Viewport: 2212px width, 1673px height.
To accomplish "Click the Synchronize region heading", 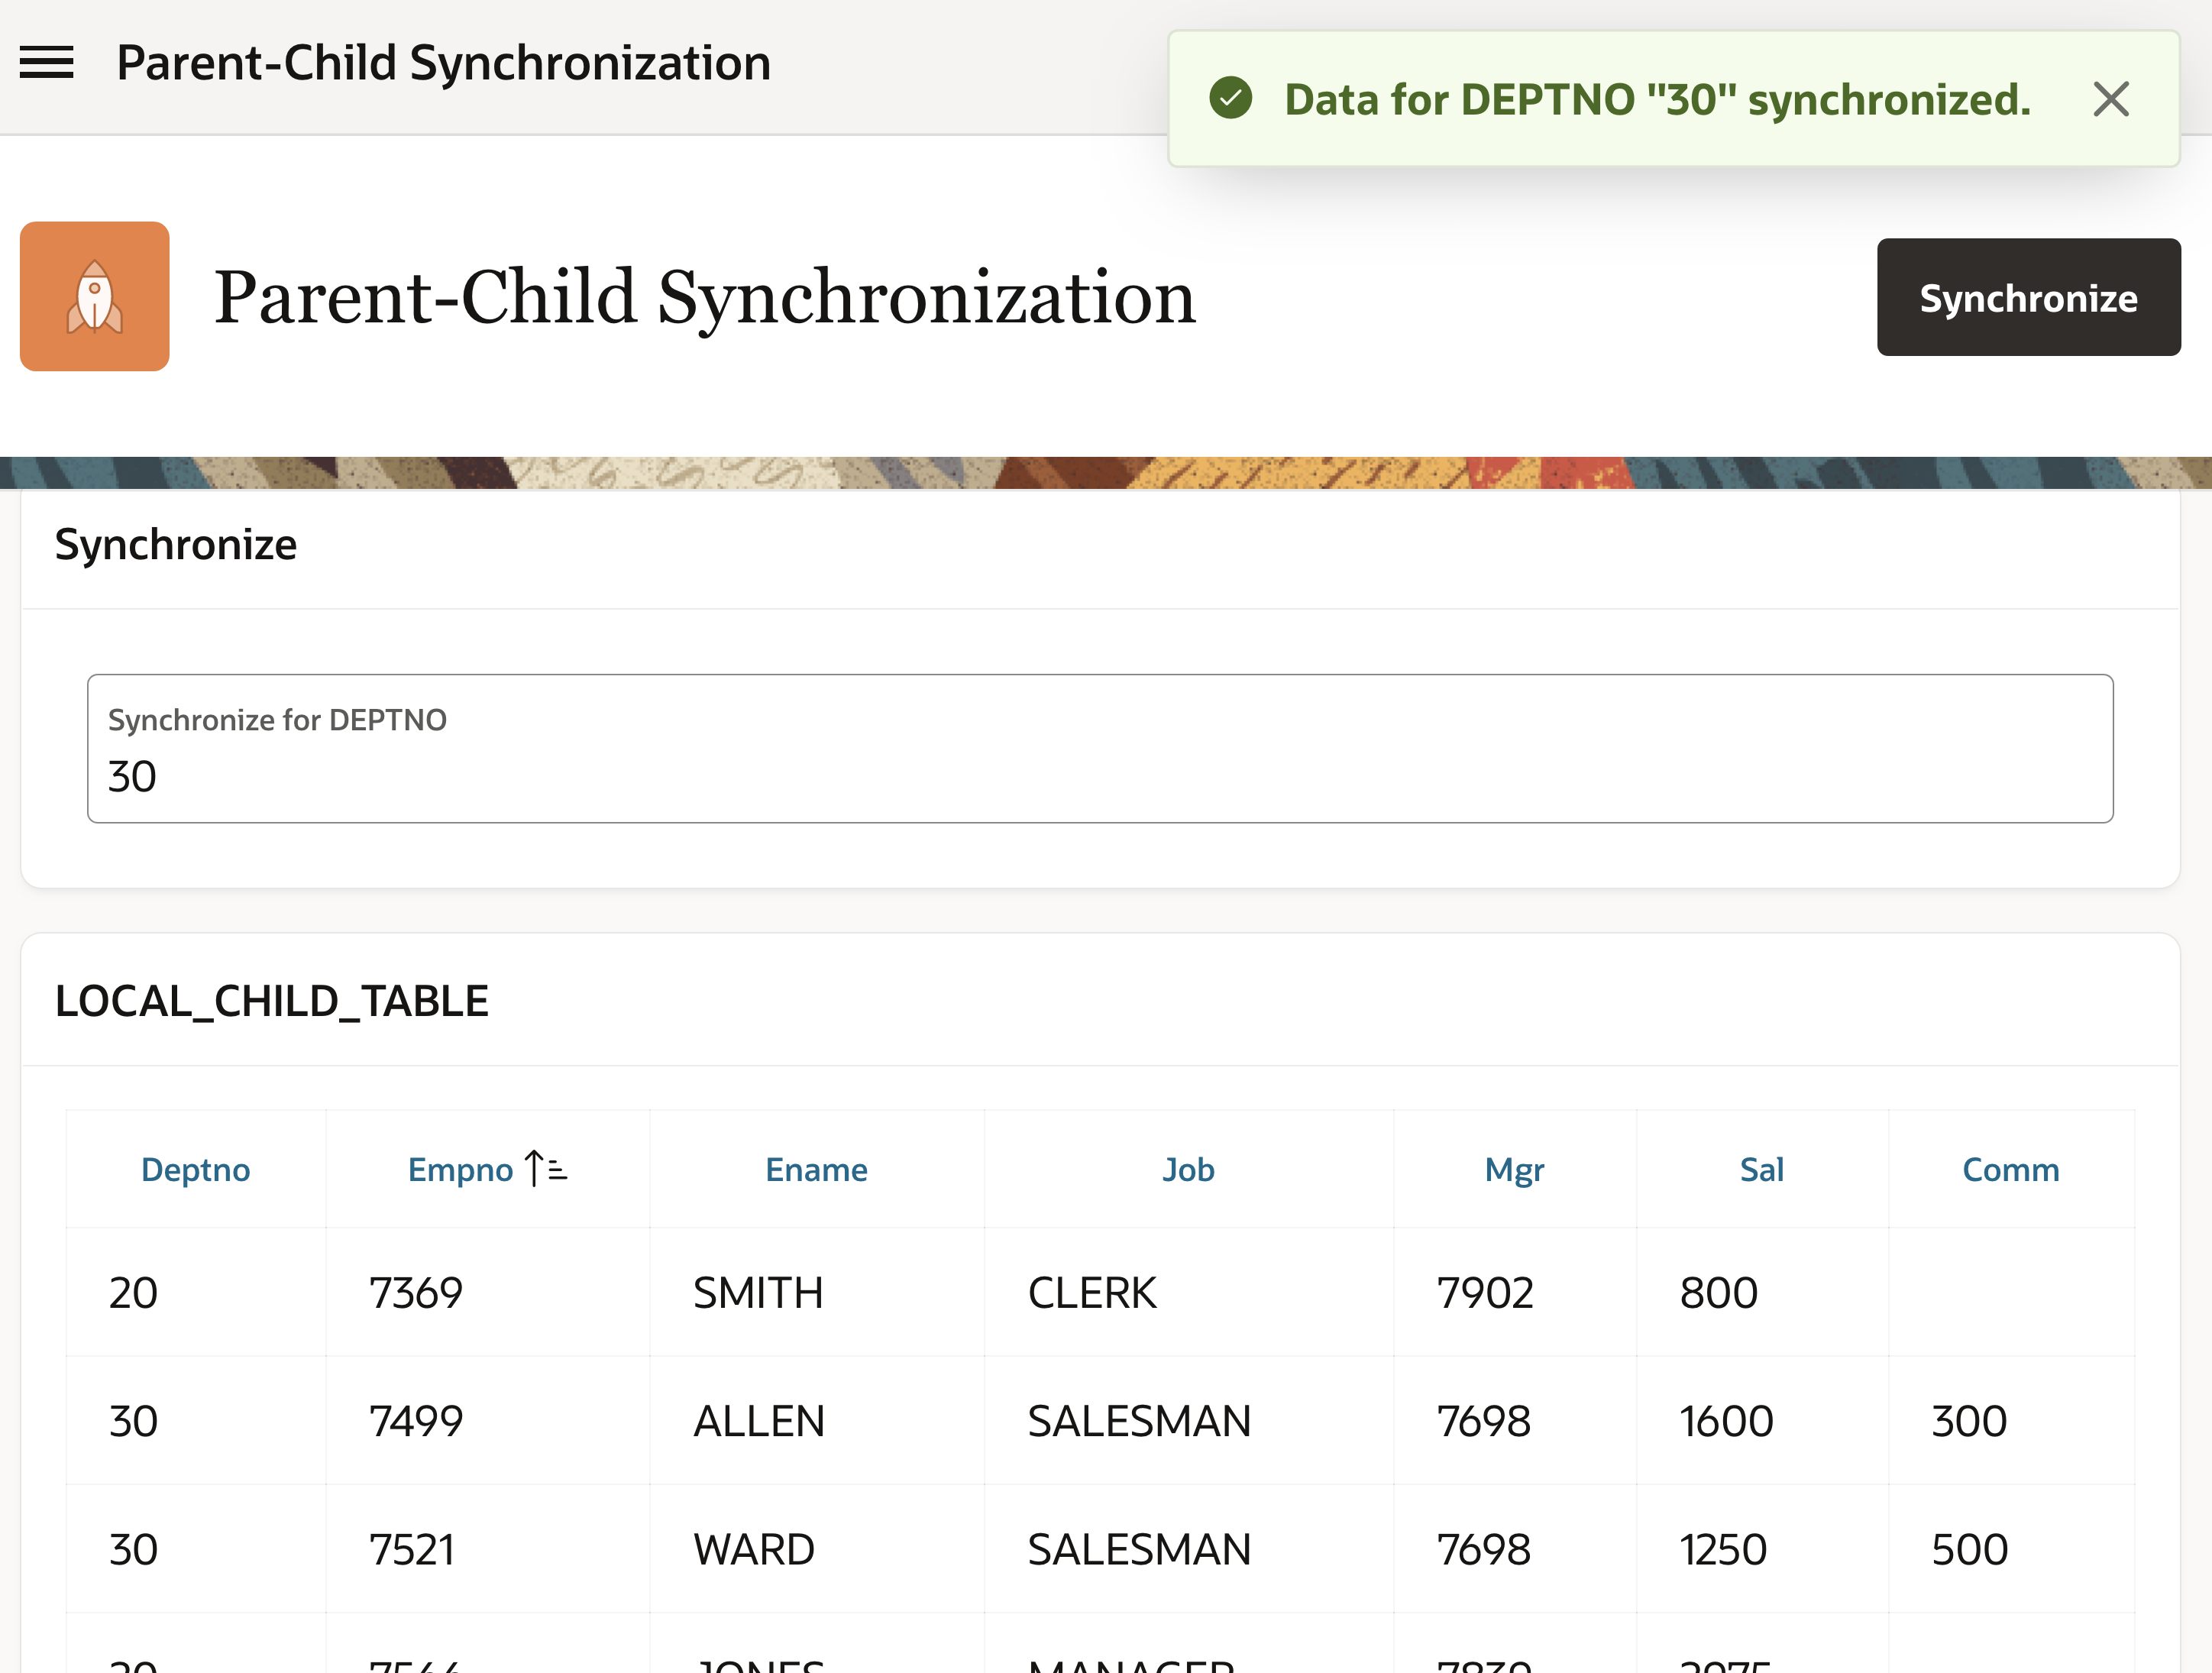I will coord(176,544).
